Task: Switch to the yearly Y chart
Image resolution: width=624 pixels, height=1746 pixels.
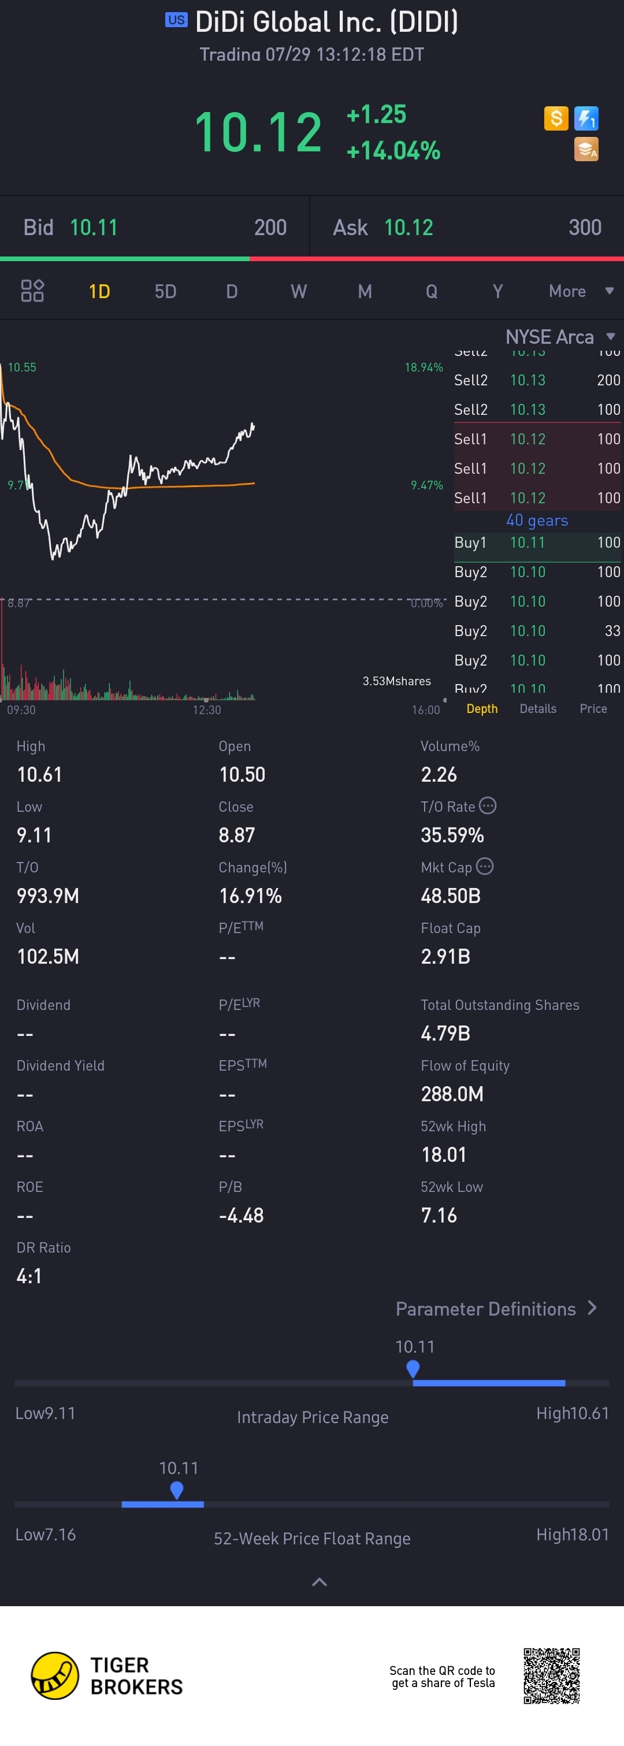Action: pos(497,291)
